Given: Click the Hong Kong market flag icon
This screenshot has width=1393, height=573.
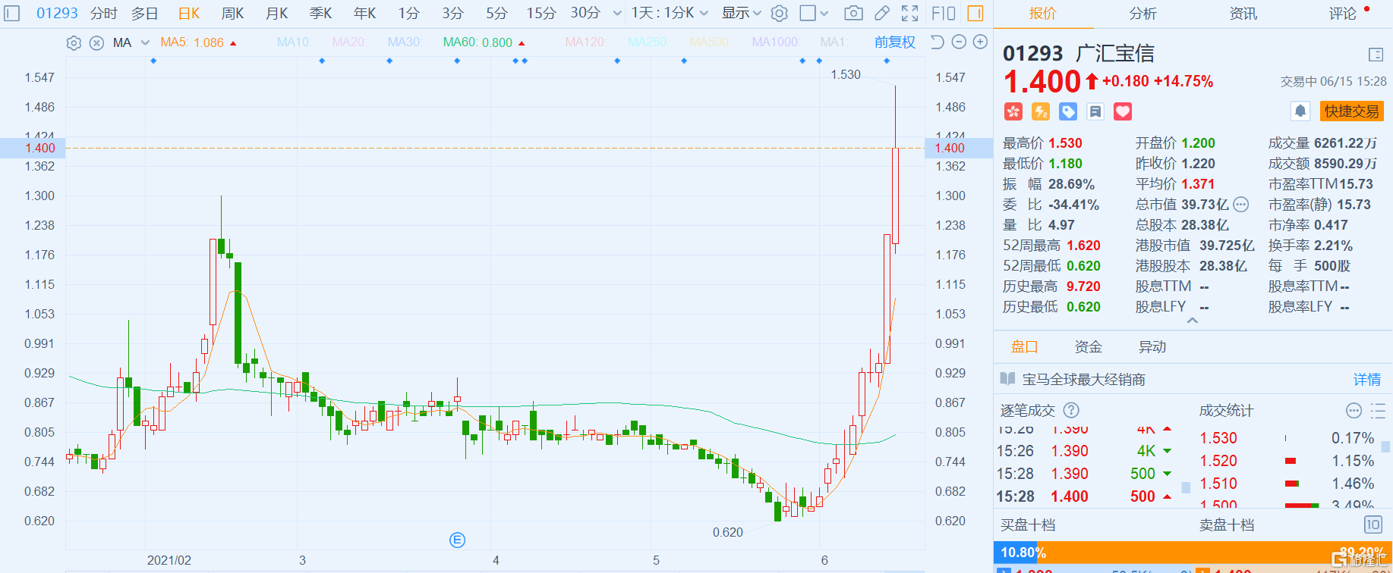Looking at the screenshot, I should (1013, 112).
